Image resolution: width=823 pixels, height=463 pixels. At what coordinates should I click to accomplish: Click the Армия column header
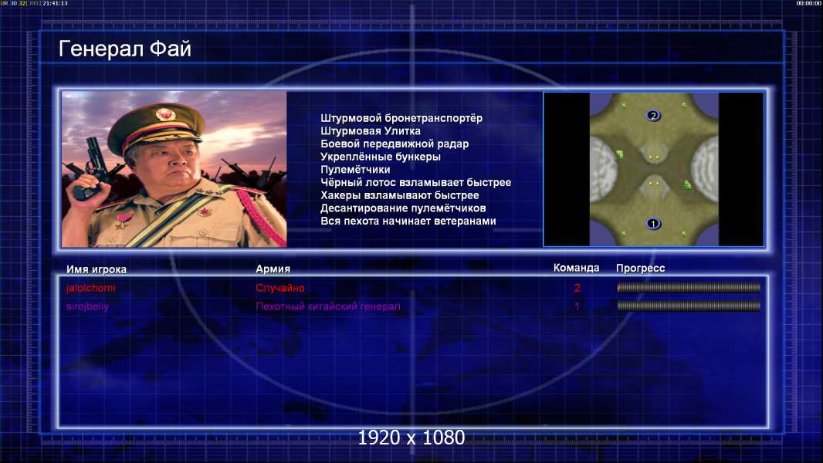click(273, 269)
